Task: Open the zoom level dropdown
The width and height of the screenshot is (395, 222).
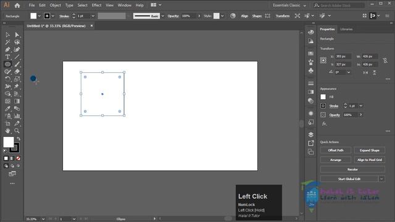Action: click(43, 219)
